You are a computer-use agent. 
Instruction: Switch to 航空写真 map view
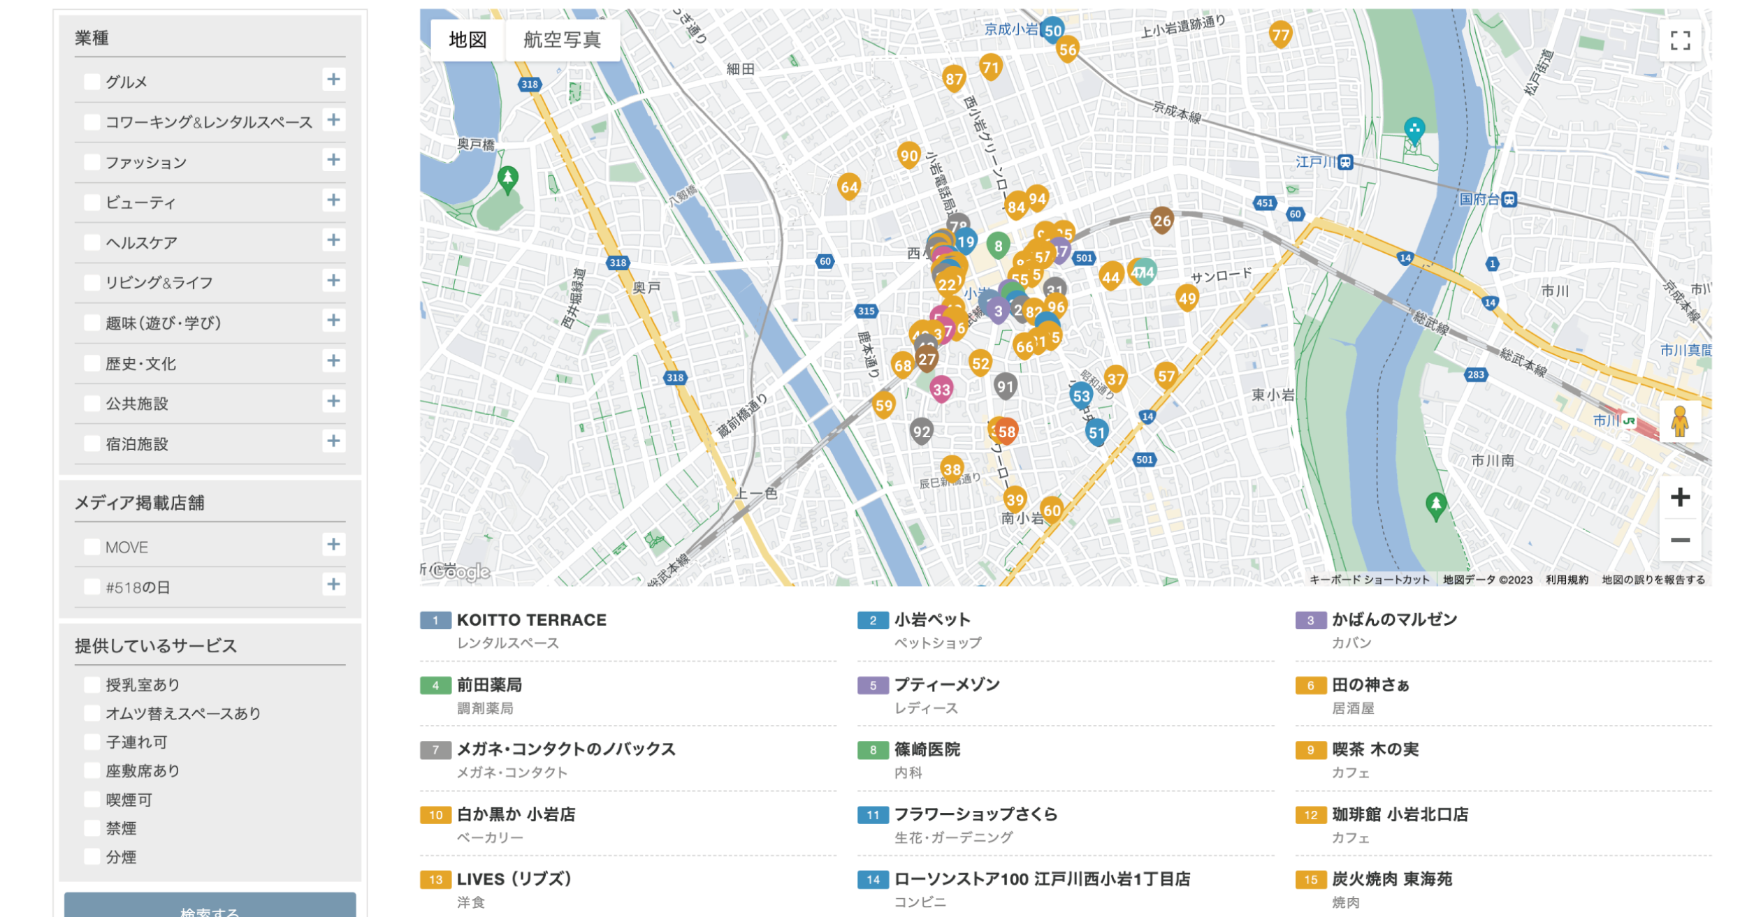[562, 40]
